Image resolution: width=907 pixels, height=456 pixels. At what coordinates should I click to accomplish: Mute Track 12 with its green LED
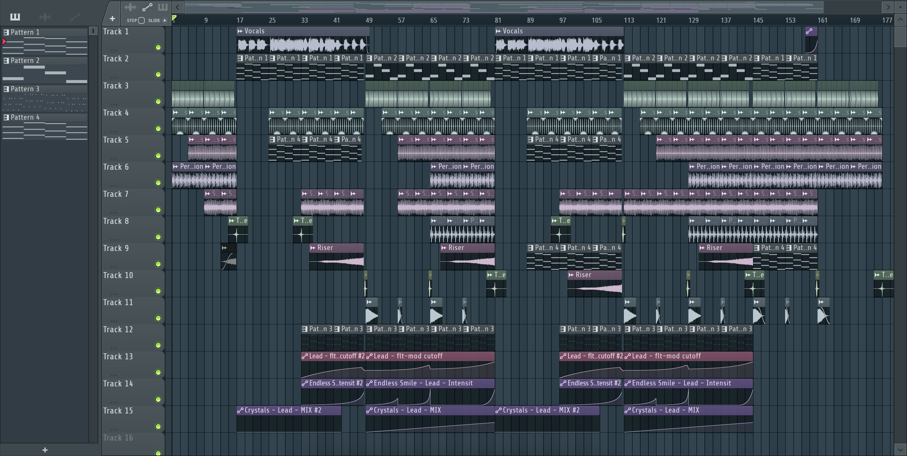click(158, 345)
